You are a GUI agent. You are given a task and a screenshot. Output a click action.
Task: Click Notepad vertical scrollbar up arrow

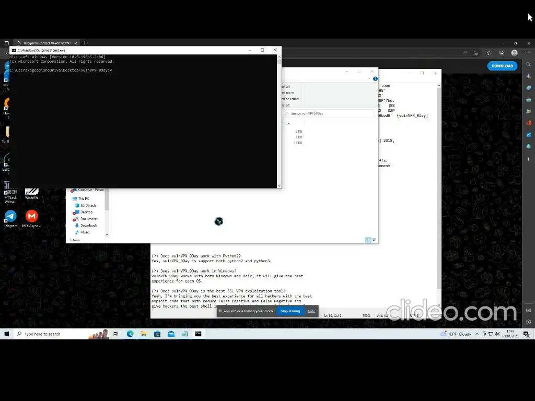coord(439,86)
